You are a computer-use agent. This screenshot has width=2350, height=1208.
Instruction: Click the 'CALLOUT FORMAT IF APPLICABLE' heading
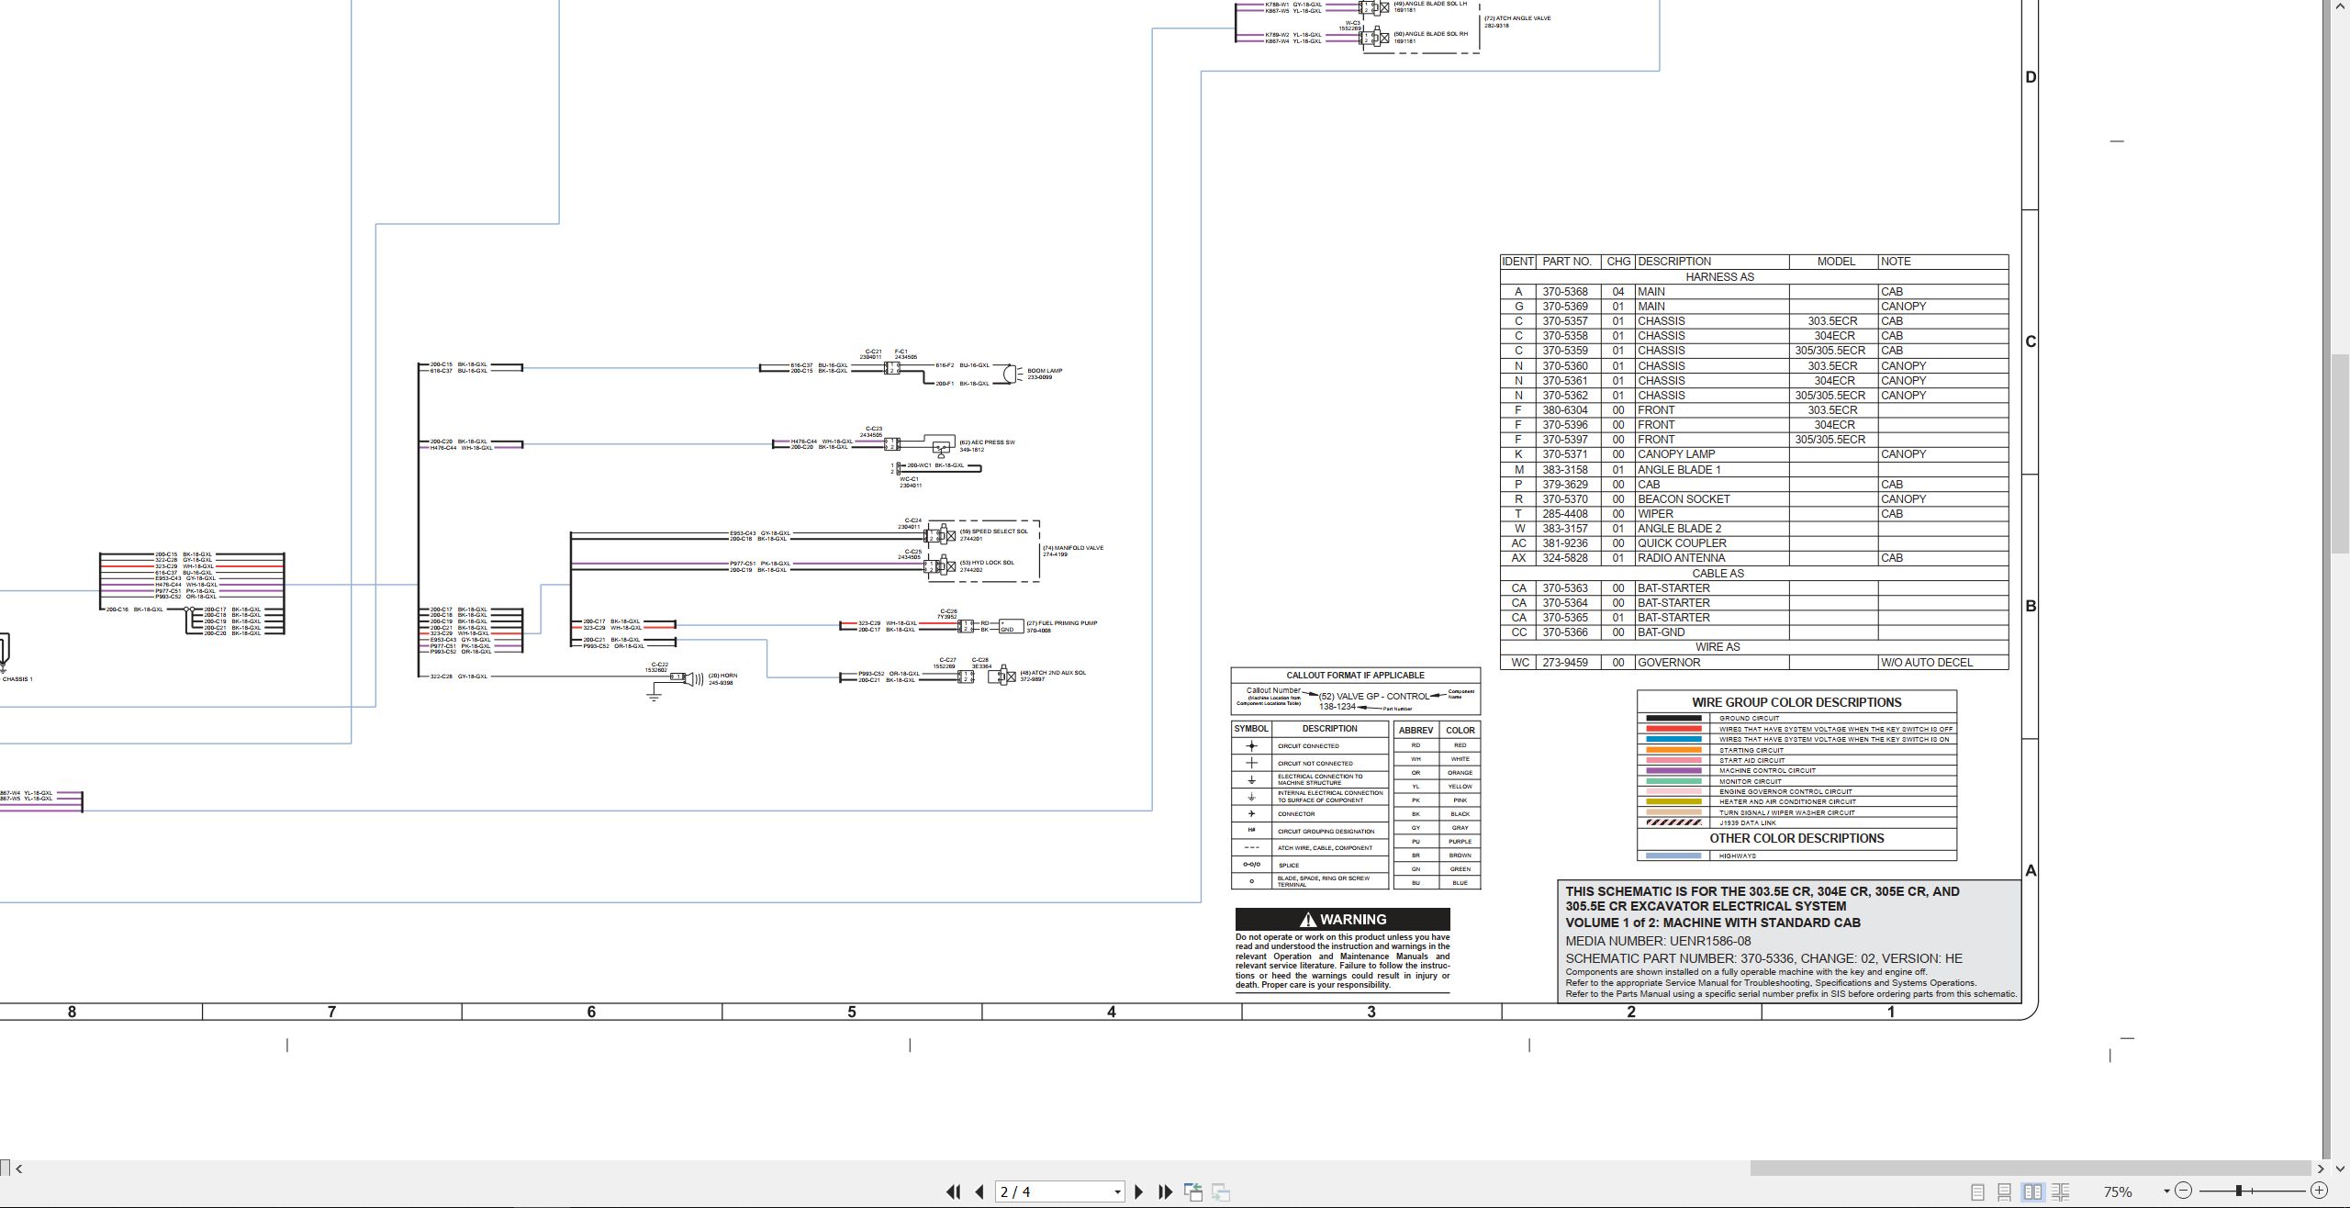coord(1356,676)
